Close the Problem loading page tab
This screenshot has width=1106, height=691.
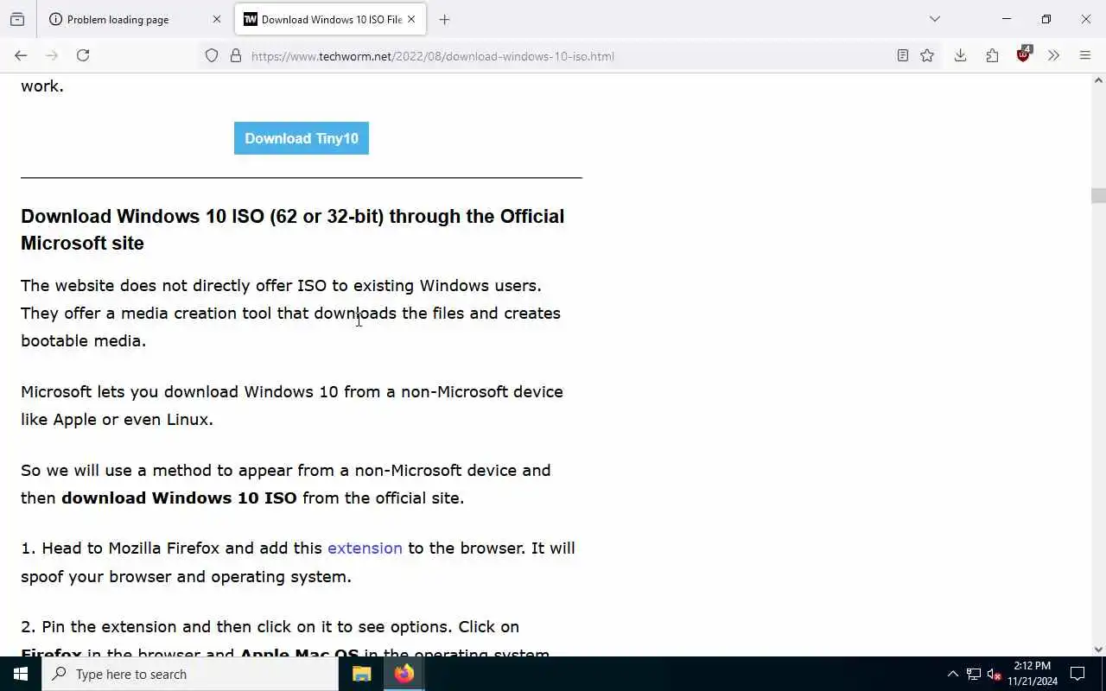click(x=216, y=19)
